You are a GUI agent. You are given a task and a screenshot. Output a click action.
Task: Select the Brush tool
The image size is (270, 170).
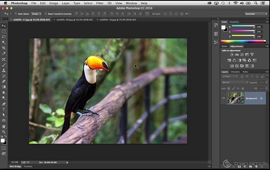4,65
